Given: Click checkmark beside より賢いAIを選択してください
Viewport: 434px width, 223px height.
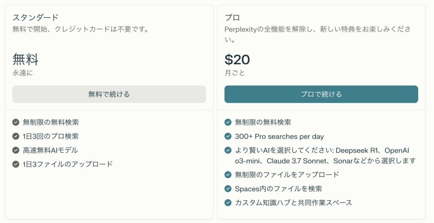Looking at the screenshot, I should 228,150.
